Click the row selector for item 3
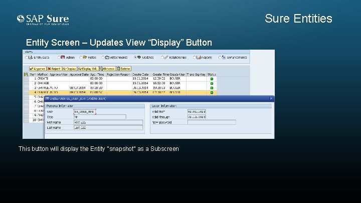 (26, 88)
